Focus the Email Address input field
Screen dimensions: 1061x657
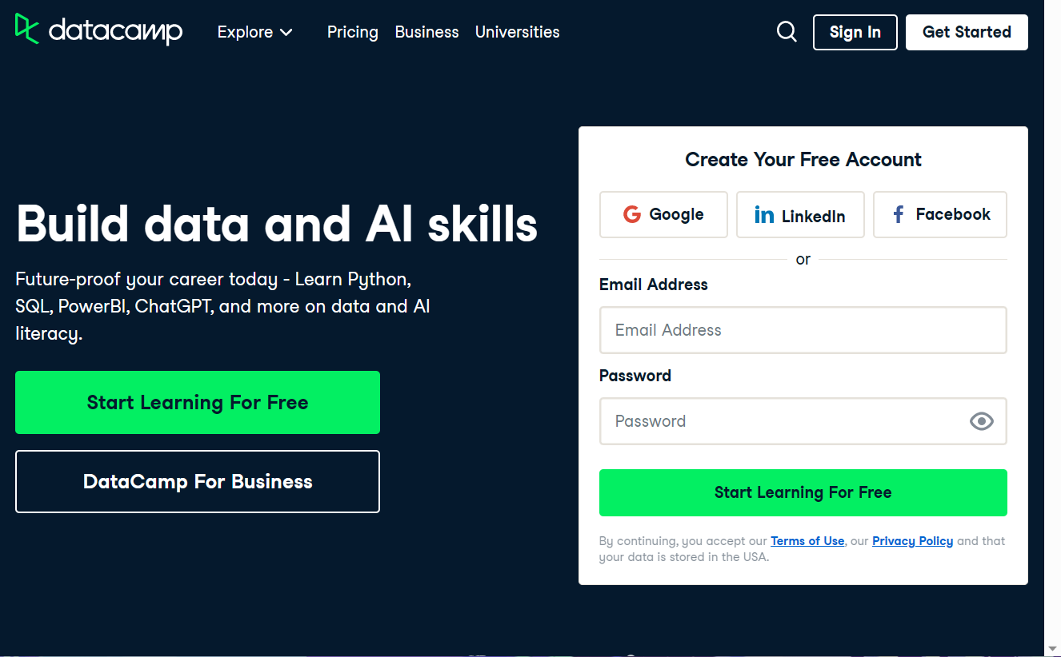(803, 330)
